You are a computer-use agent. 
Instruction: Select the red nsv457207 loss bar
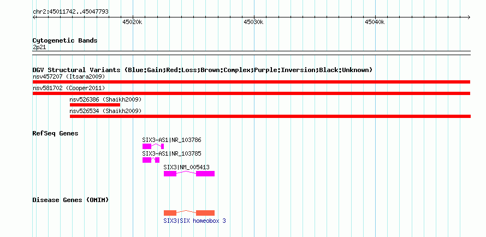tap(251, 82)
